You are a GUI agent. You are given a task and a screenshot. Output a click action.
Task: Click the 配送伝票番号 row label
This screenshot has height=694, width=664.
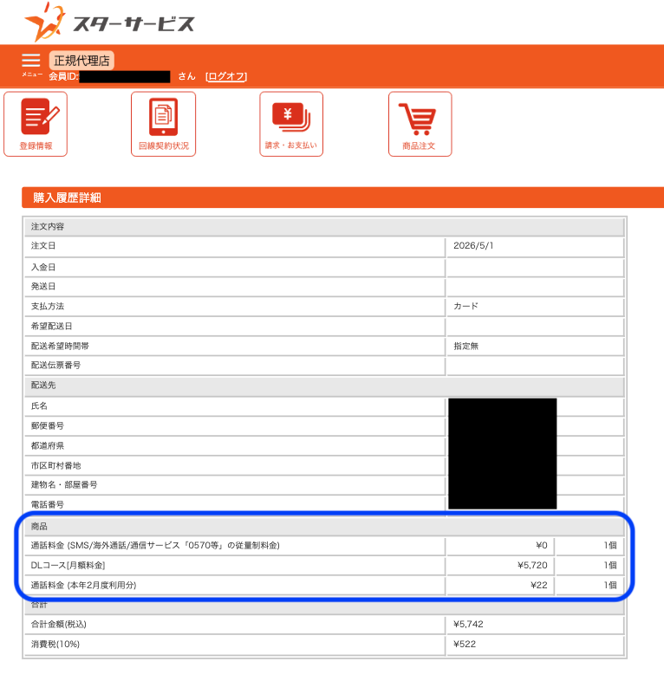[55, 365]
